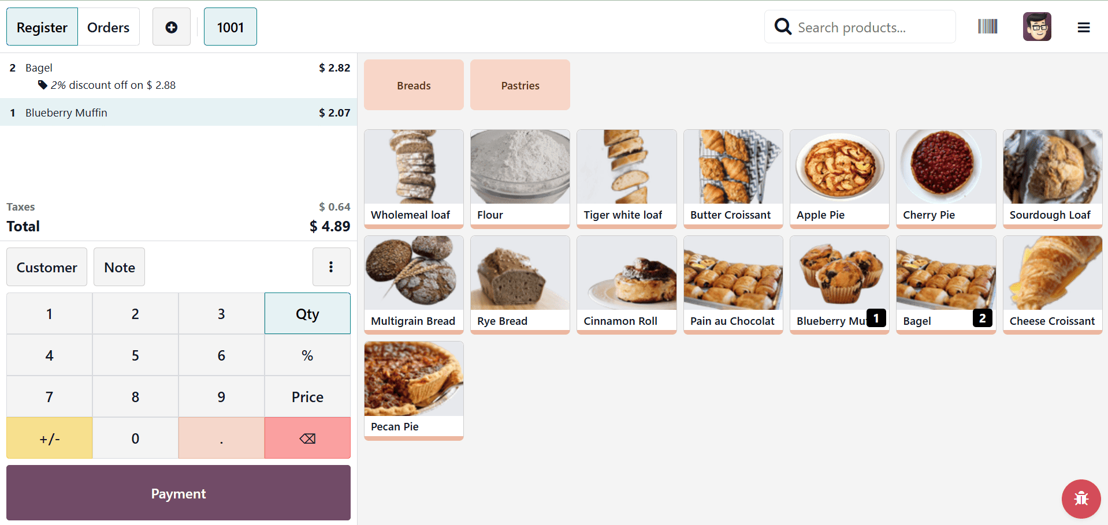This screenshot has width=1108, height=525.
Task: Click the Search products field
Action: point(867,27)
